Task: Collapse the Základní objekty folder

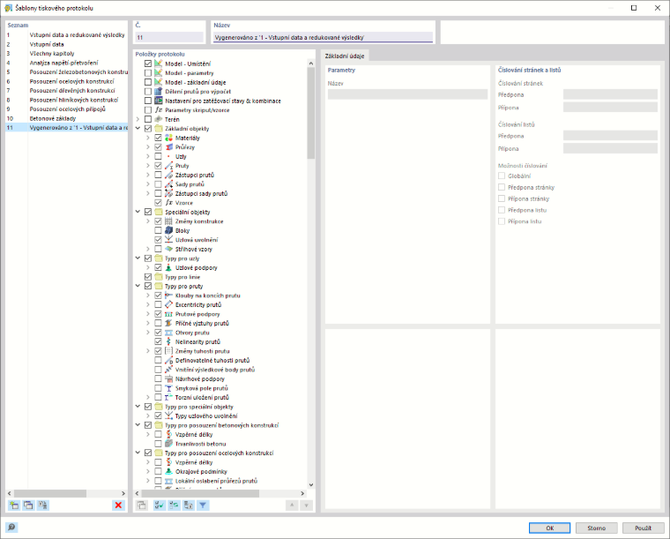Action: point(138,128)
